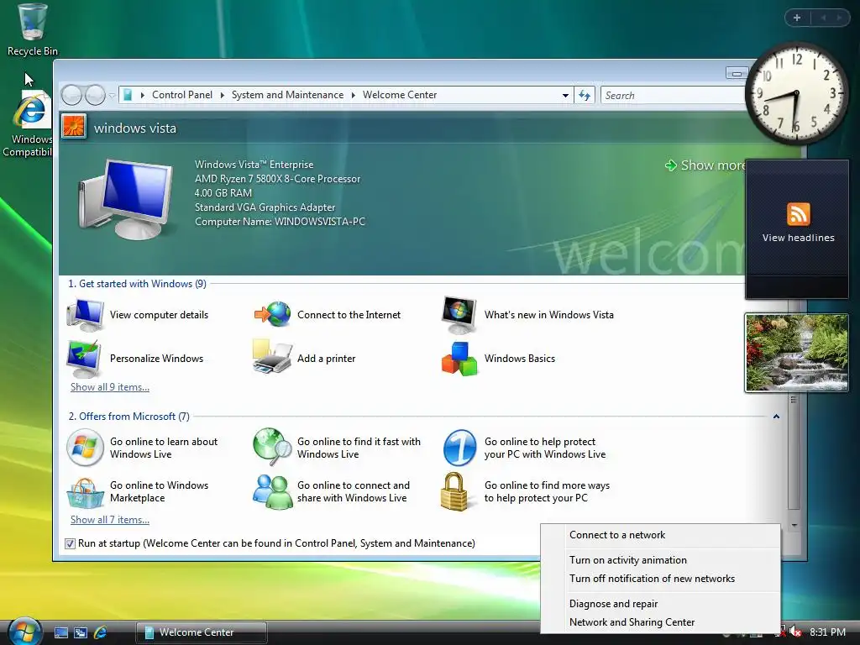The image size is (860, 645).
Task: Click the Welcome Center breadcrumb
Action: pos(399,95)
